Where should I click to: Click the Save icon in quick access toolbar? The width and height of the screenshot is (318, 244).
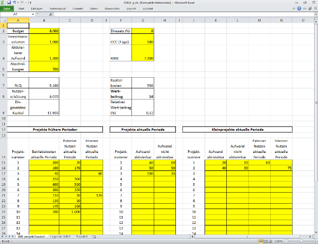pos(8,3)
